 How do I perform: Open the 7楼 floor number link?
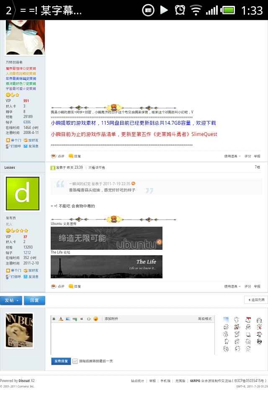tap(257, 167)
